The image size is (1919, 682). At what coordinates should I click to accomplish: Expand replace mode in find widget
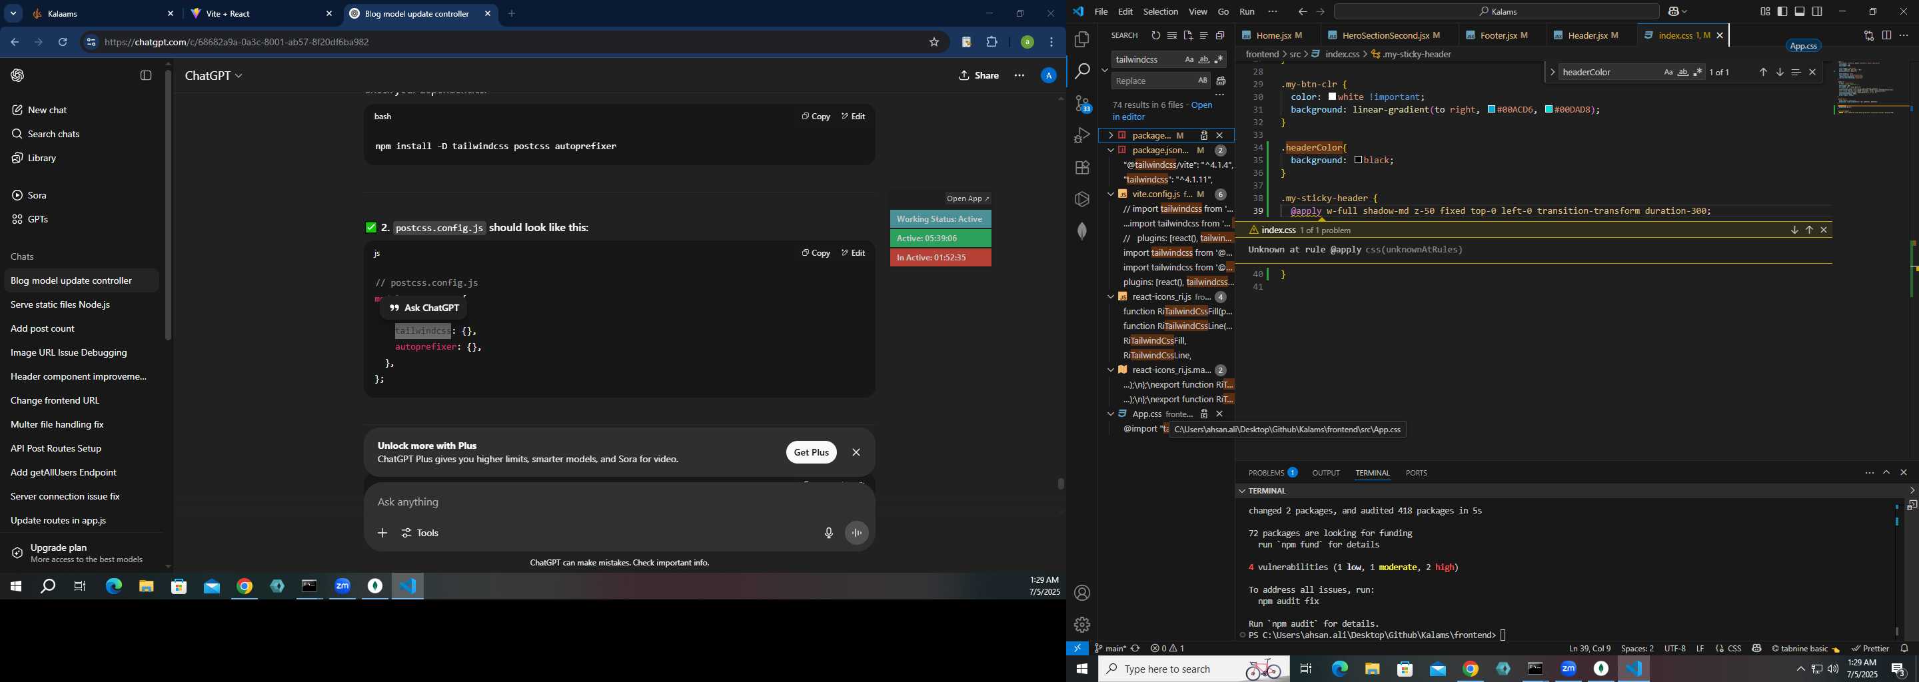(x=1552, y=72)
